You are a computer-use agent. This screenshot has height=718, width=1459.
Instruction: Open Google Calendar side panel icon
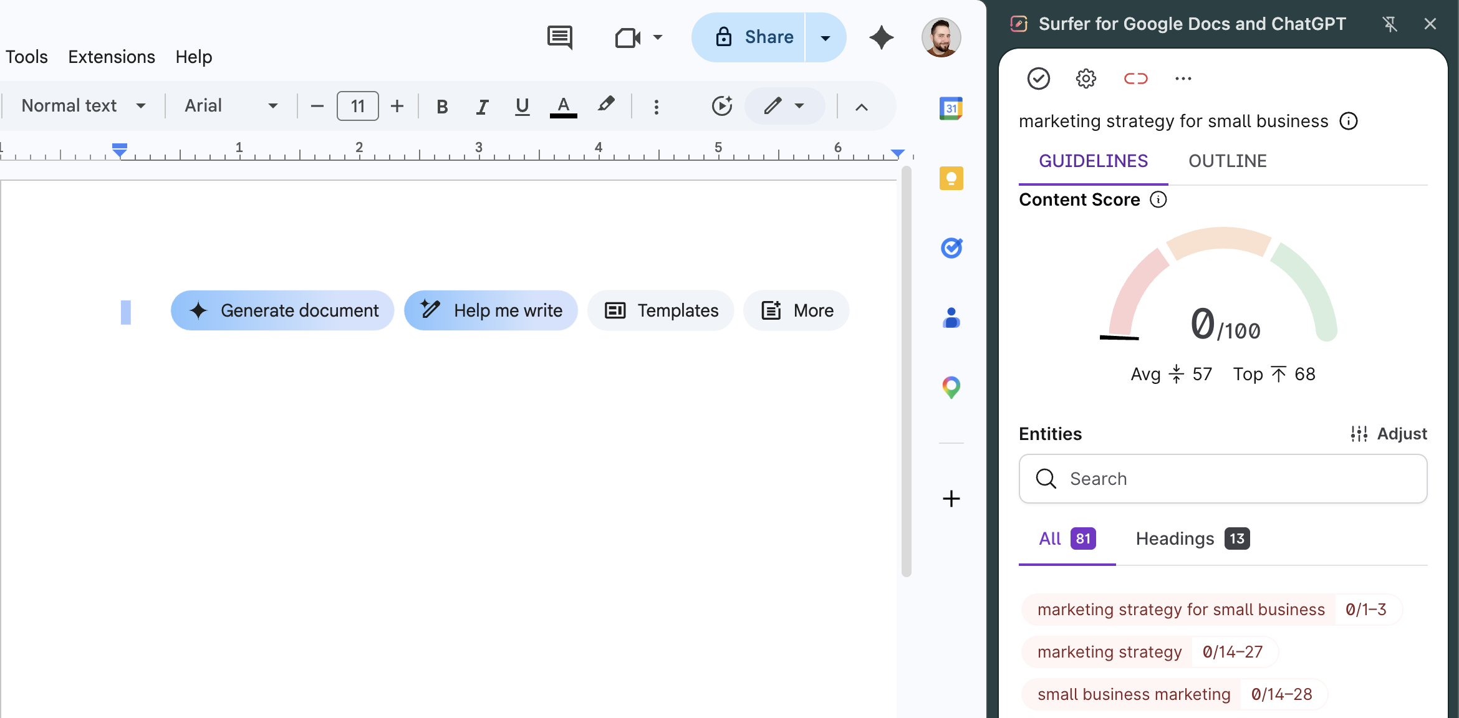tap(951, 108)
